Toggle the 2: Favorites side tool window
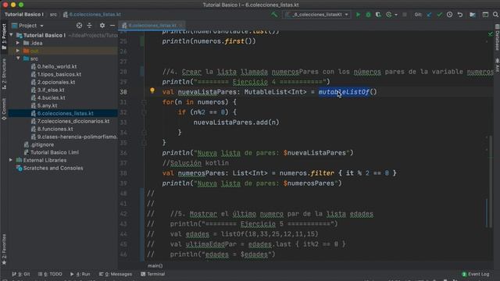 point(4,249)
